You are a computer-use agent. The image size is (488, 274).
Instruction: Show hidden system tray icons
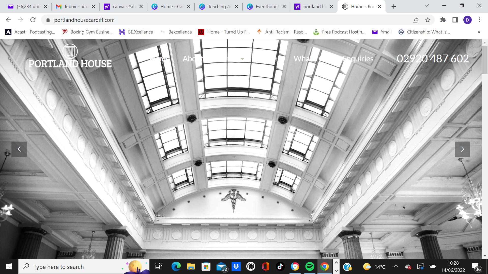tap(396, 267)
